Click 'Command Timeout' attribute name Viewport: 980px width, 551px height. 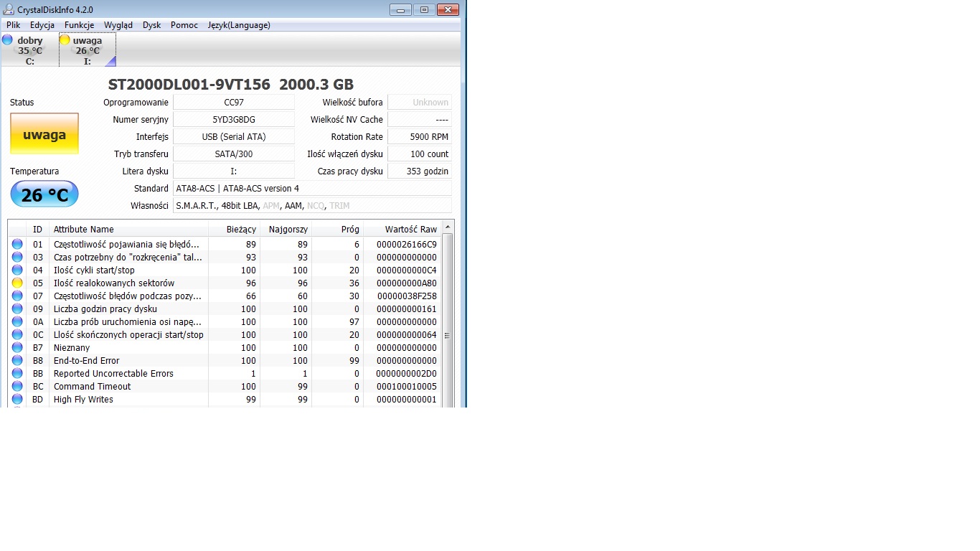click(x=93, y=387)
